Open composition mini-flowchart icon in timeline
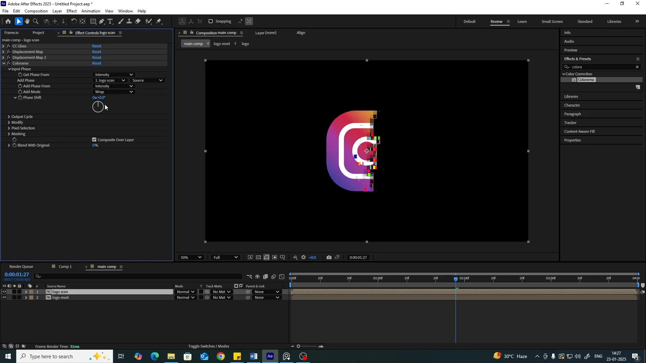Viewport: 646px width, 363px height. coord(249,277)
